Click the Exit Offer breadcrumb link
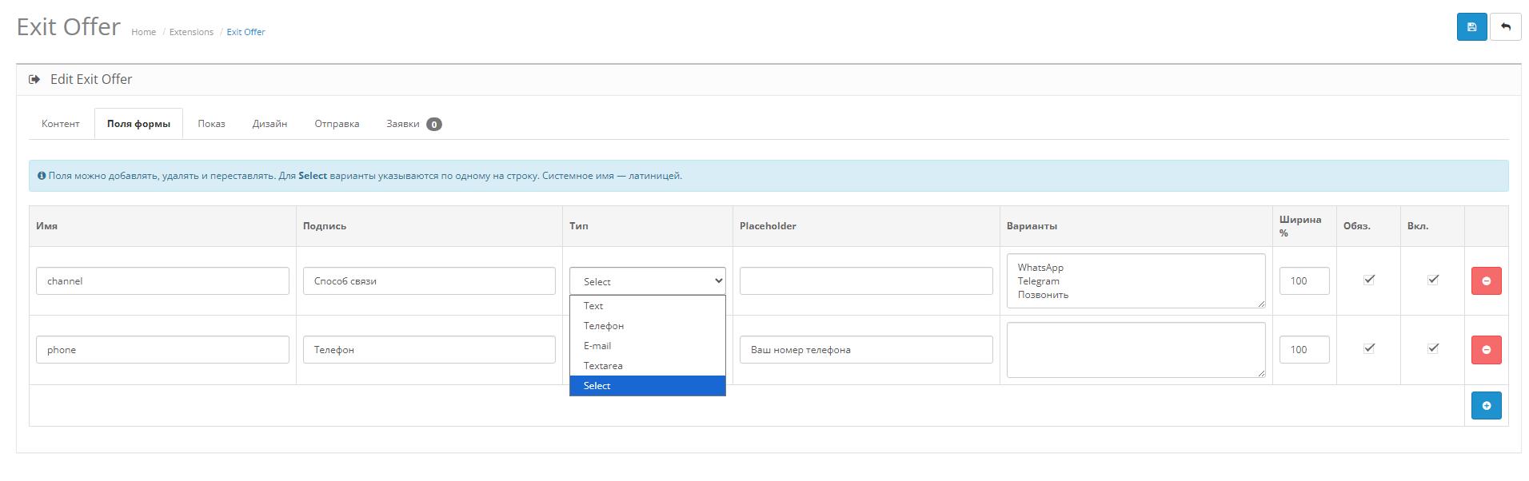The image size is (1529, 481). tap(246, 32)
